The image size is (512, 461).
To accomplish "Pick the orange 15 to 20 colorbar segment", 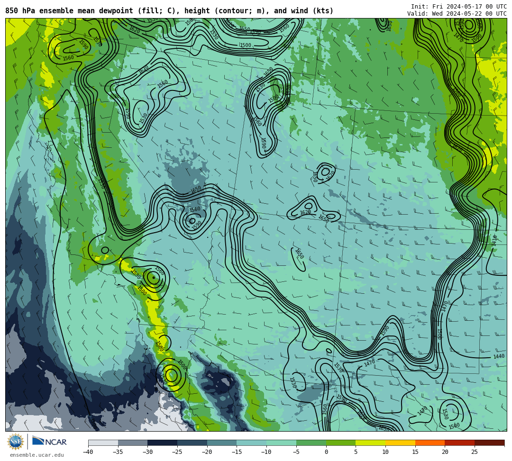I will (x=430, y=443).
